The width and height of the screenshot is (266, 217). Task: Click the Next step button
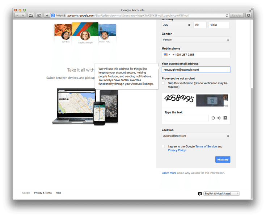coord(223,159)
